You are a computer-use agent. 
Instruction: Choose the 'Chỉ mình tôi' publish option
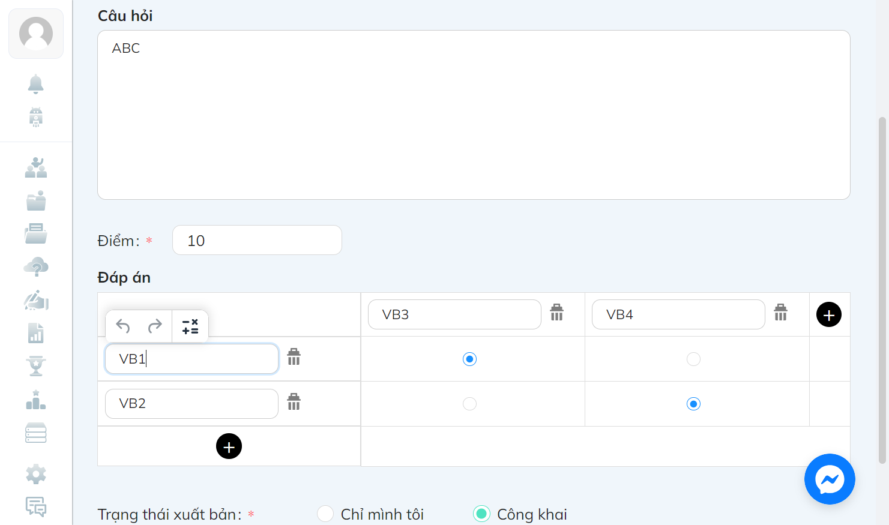[x=325, y=514]
